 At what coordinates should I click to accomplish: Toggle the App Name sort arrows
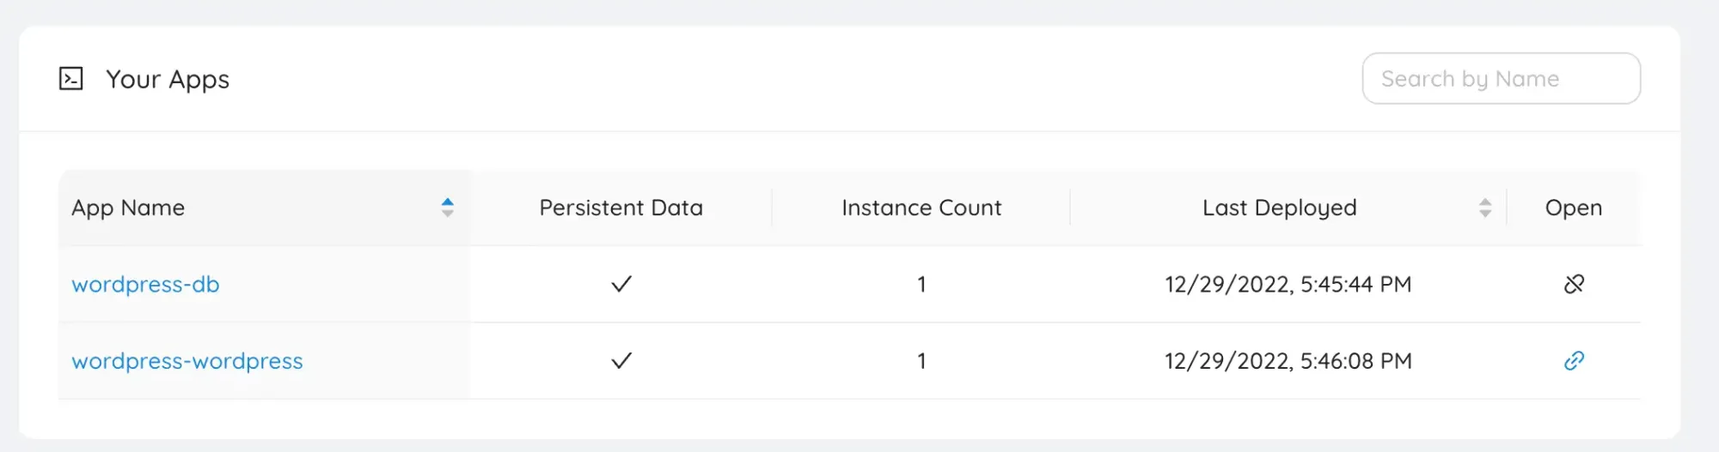447,208
